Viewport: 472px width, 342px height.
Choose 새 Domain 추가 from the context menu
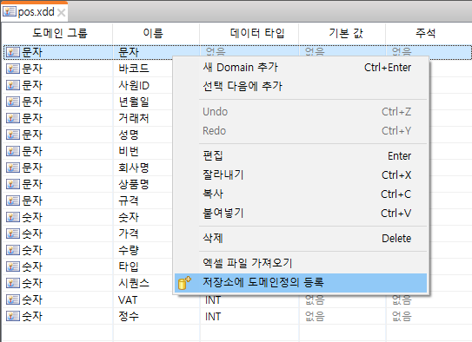click(x=301, y=68)
